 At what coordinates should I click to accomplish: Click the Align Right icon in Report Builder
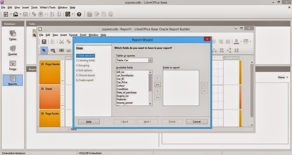(221, 42)
